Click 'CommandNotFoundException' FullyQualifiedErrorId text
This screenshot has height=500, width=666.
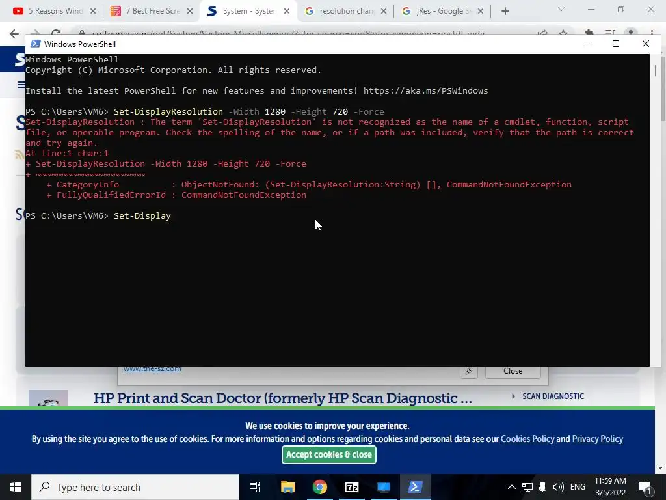pyautogui.click(x=244, y=195)
